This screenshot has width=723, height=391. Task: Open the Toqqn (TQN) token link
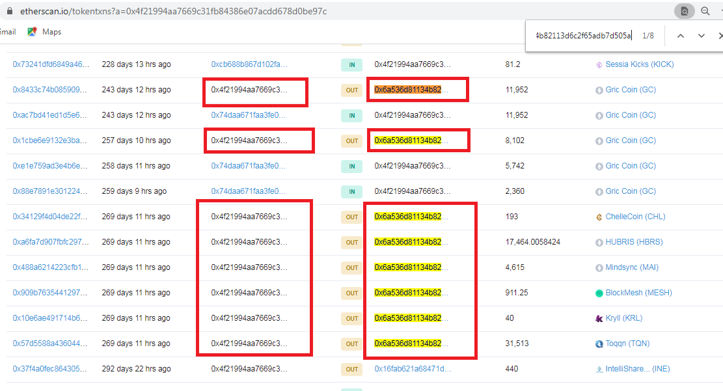click(627, 343)
